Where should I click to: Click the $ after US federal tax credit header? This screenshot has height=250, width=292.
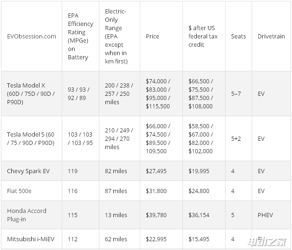tap(203, 36)
